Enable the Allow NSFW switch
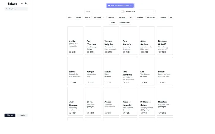 pos(123,11)
